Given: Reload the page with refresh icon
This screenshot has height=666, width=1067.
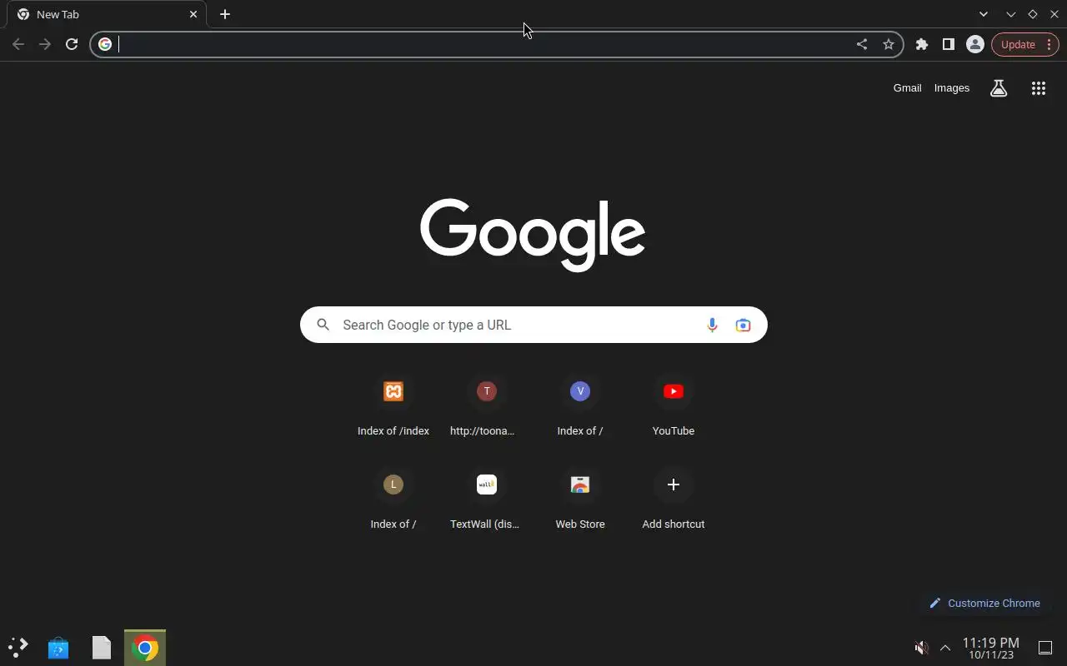Looking at the screenshot, I should tap(72, 44).
